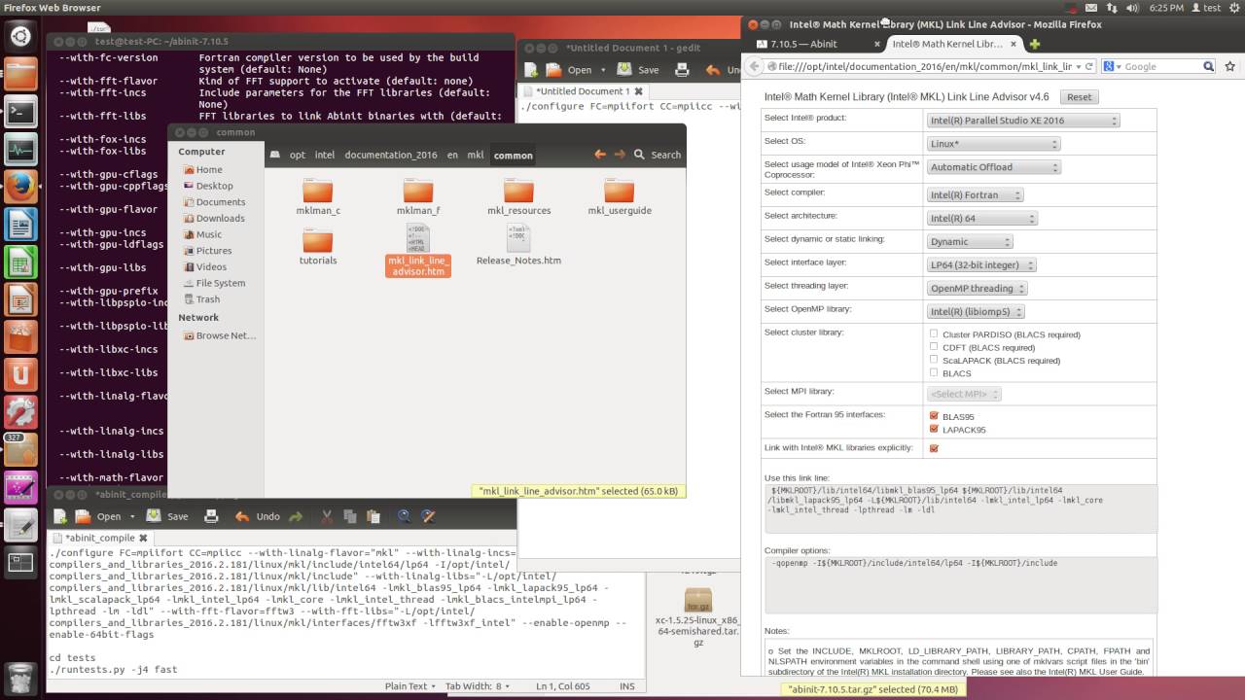1245x700 pixels.
Task: Click Firefox back arrow button
Action: coord(754,66)
